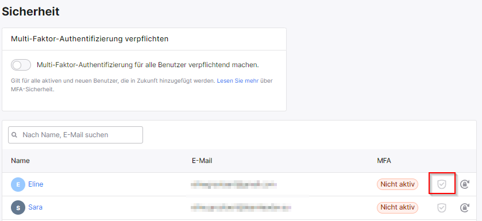The width and height of the screenshot is (482, 221).
Task: Open the 'Lesen Sie mehr' link
Action: tap(238, 81)
